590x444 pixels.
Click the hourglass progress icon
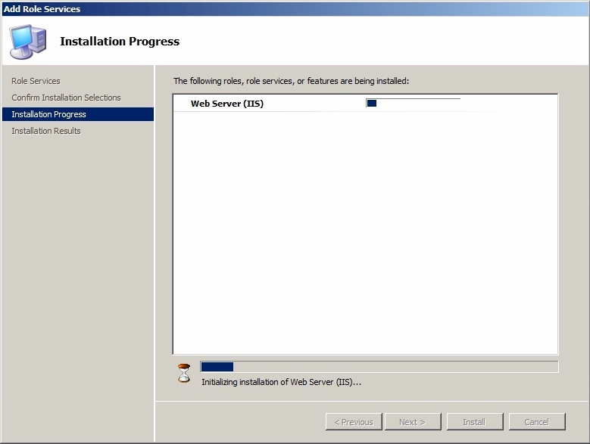184,373
